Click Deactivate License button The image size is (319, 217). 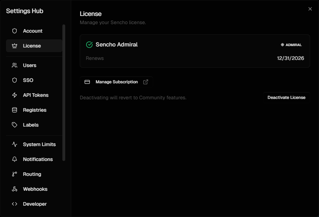pos(286,98)
